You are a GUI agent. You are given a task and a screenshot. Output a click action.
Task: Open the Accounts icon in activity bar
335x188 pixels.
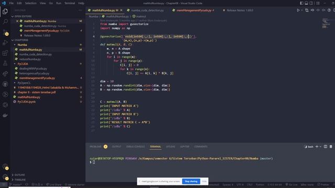(5, 167)
